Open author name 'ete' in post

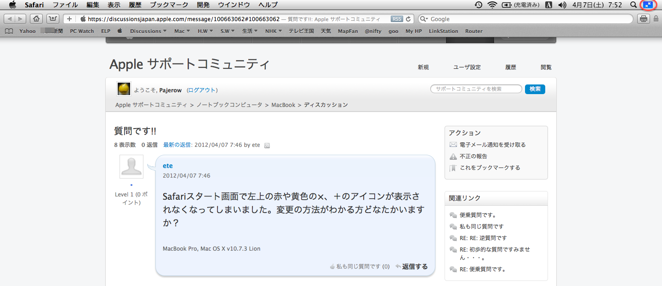[168, 166]
